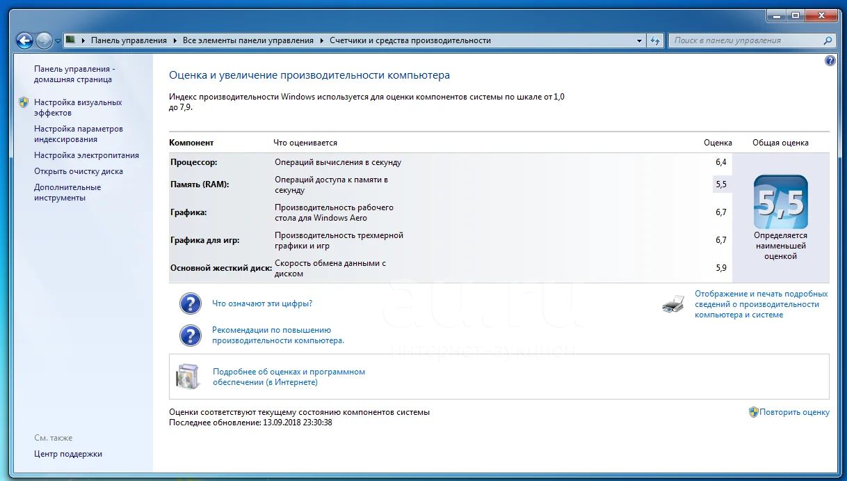Viewport: 847px width, 481px height.
Task: Open "Настройка электропитания" link
Action: point(87,155)
